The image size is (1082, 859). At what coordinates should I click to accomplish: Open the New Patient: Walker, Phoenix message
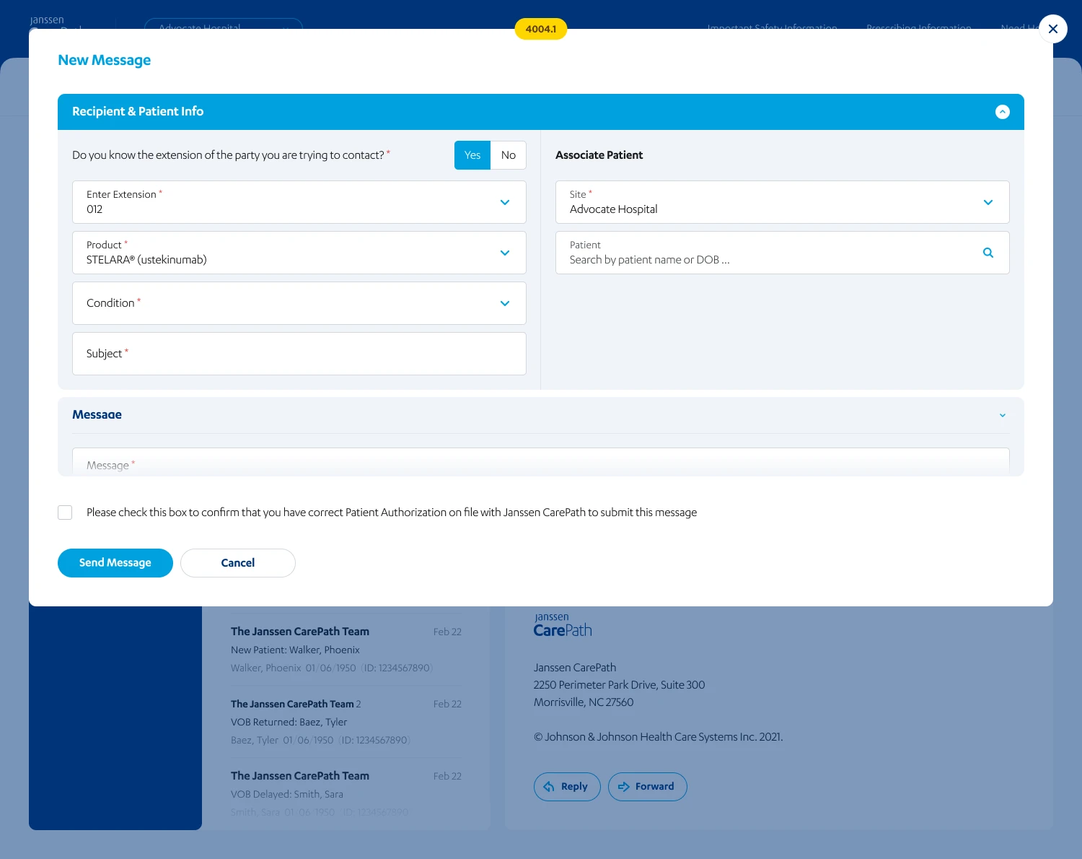(x=346, y=650)
